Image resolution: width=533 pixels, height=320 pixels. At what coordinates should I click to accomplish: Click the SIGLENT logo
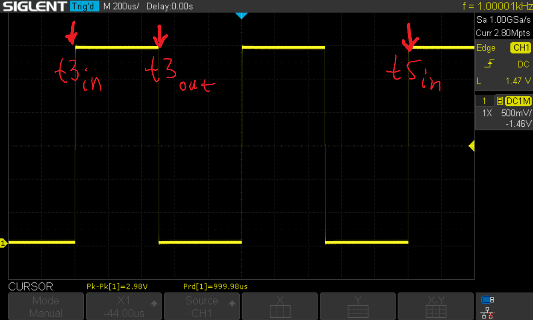pyautogui.click(x=35, y=6)
